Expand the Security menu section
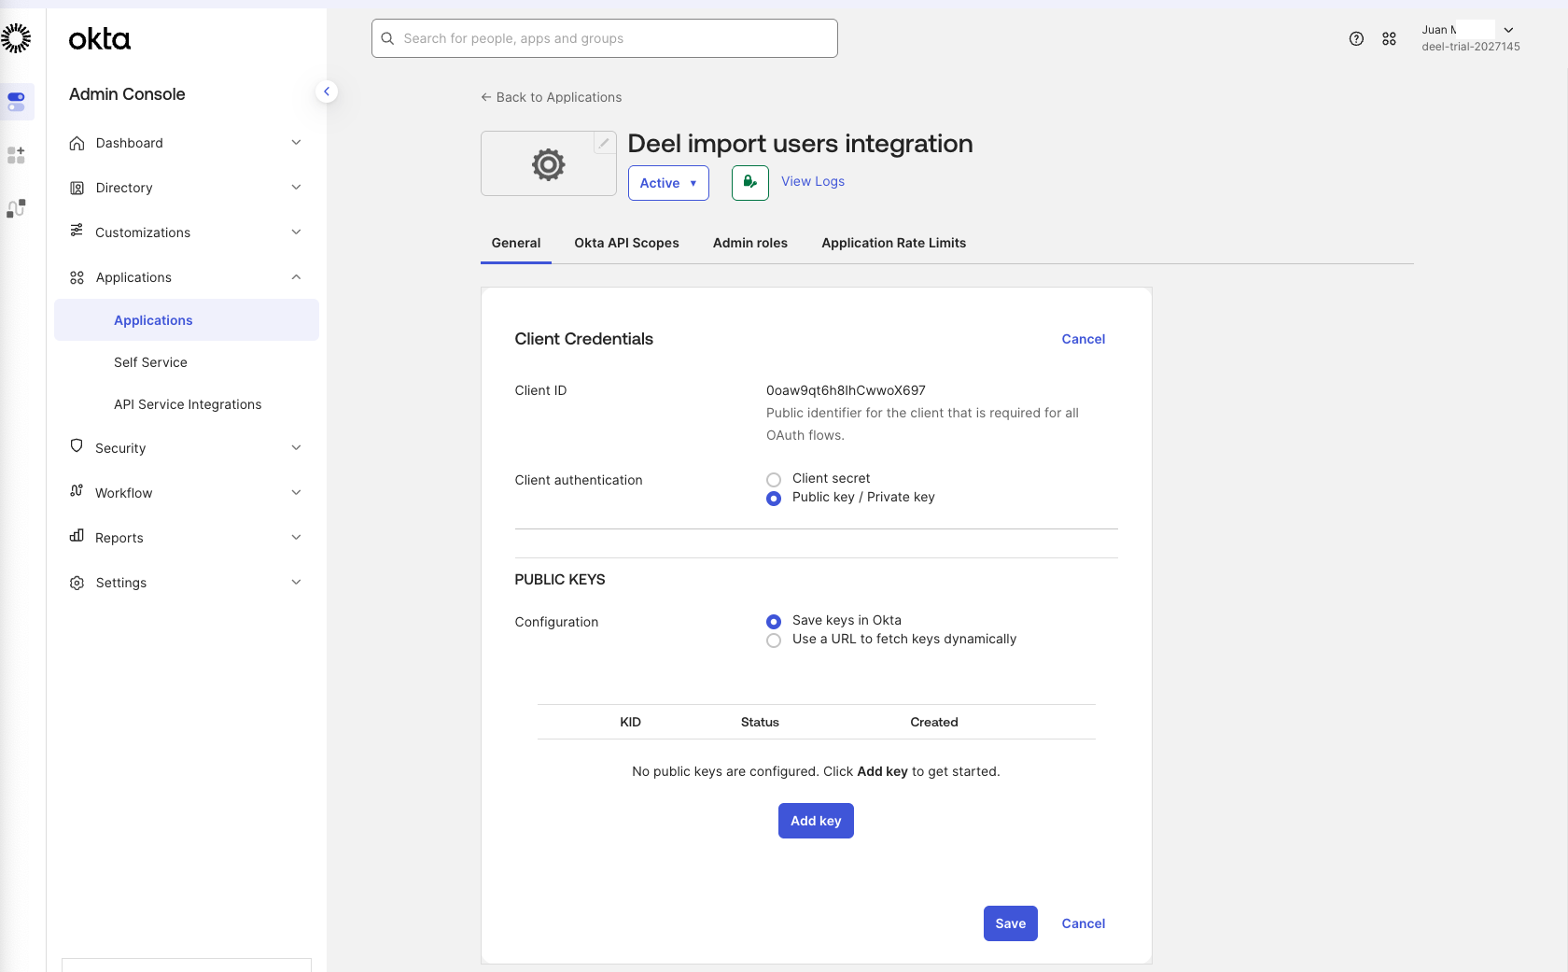 pos(187,448)
